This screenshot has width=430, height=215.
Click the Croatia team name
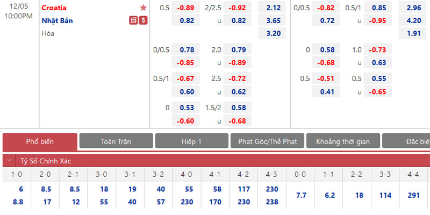54,8
